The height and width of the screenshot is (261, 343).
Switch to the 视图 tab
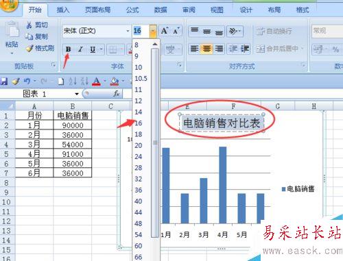pyautogui.click(x=217, y=10)
